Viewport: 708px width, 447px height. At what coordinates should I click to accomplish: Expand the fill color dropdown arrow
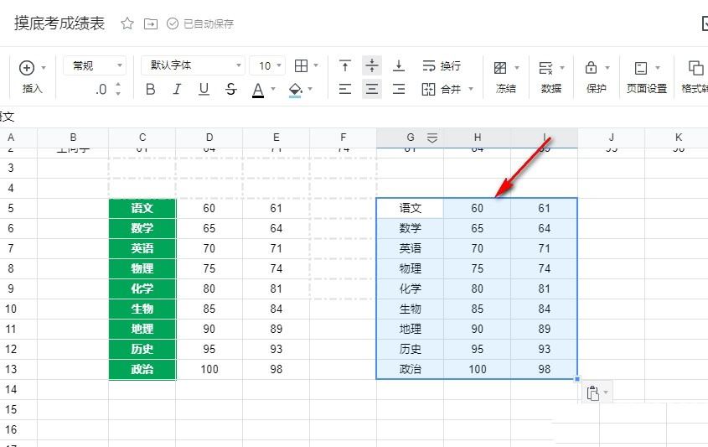click(x=310, y=89)
